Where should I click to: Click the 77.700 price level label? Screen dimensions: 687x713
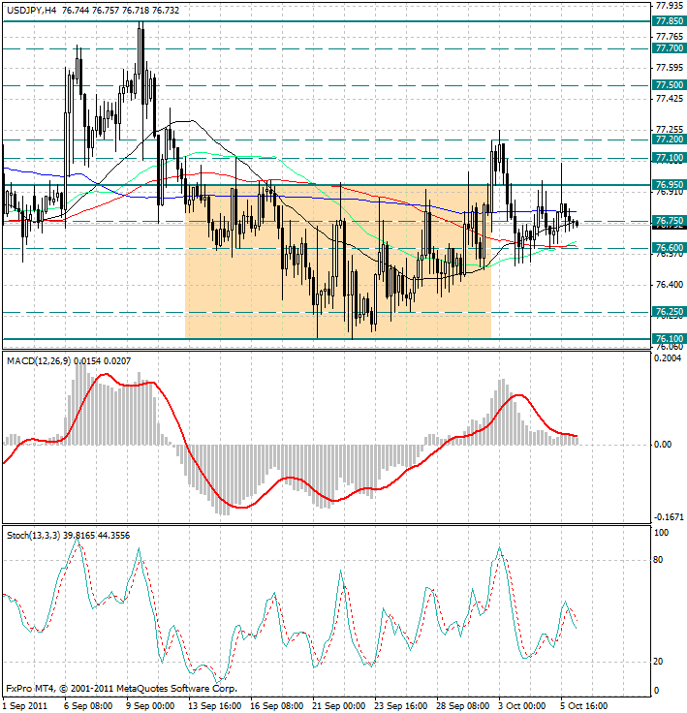pos(670,47)
